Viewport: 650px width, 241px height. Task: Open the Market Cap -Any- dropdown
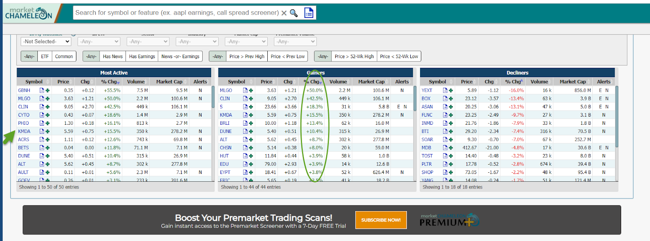pyautogui.click(x=246, y=41)
